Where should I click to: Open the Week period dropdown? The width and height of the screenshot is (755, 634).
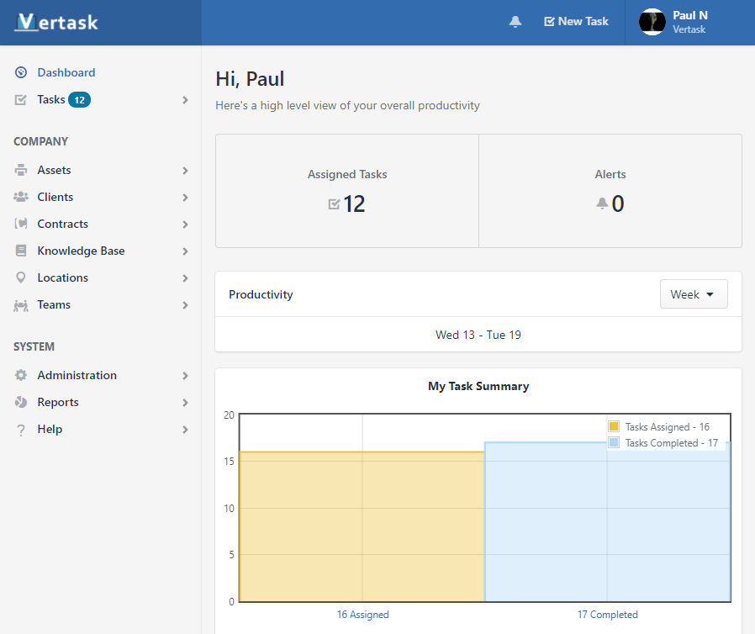click(x=693, y=294)
